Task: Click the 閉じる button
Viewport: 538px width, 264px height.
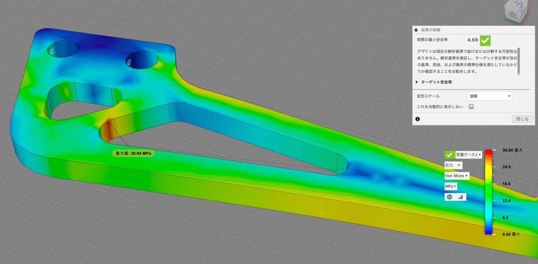Action: pos(522,119)
